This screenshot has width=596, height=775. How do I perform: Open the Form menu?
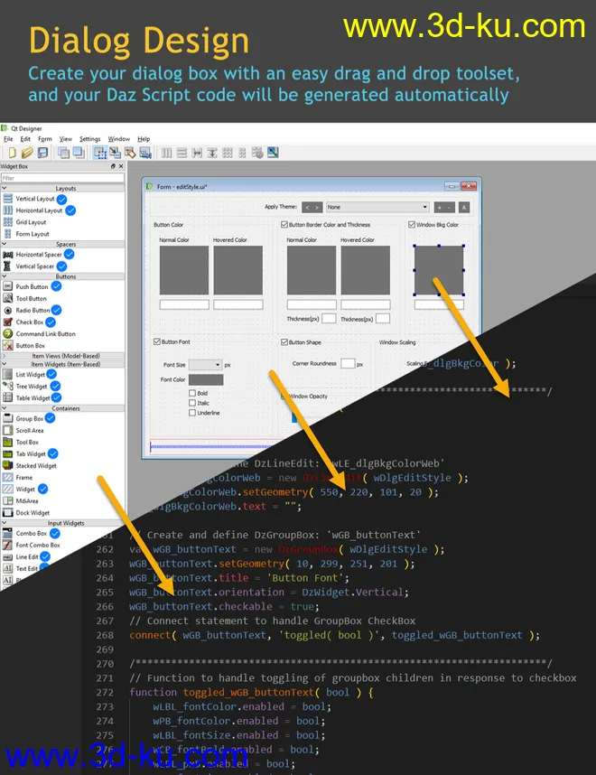pos(44,139)
